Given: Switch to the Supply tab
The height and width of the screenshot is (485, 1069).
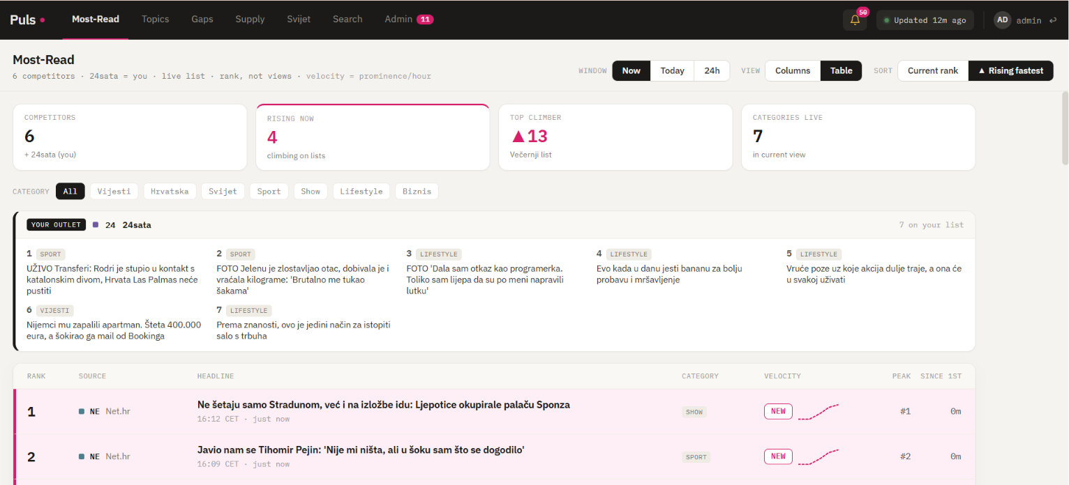Looking at the screenshot, I should (250, 20).
